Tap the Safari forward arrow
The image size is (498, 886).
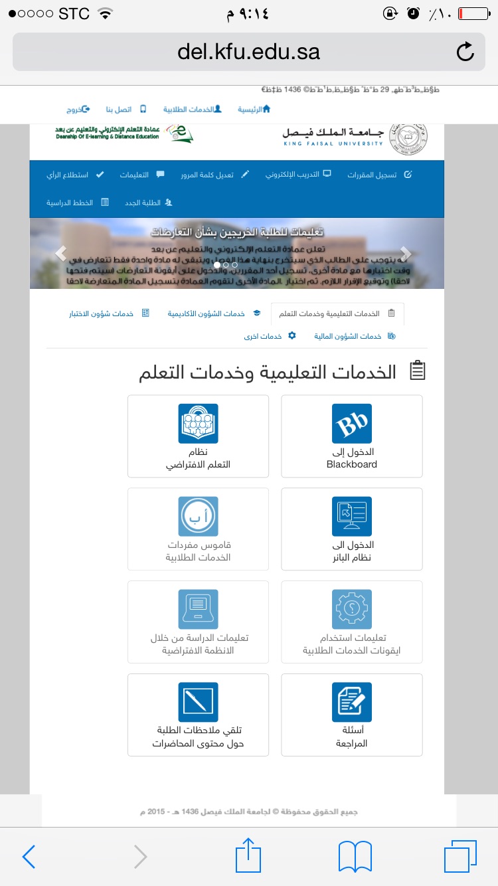tap(140, 857)
